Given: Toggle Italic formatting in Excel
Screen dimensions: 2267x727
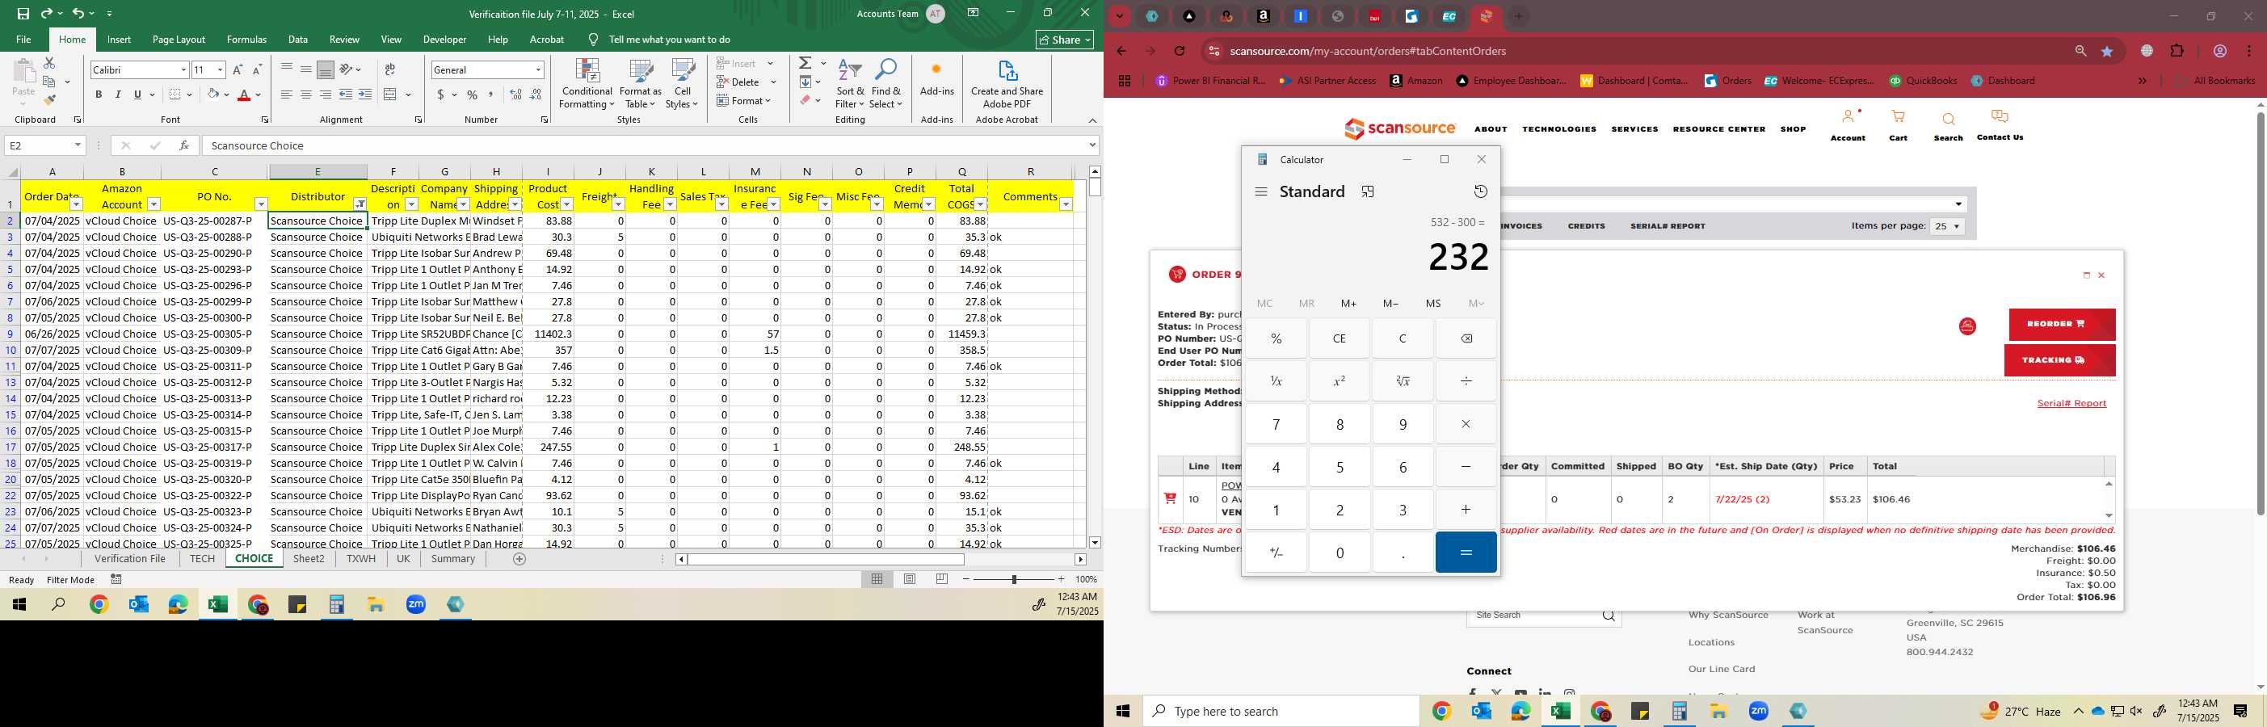Looking at the screenshot, I should (x=118, y=95).
